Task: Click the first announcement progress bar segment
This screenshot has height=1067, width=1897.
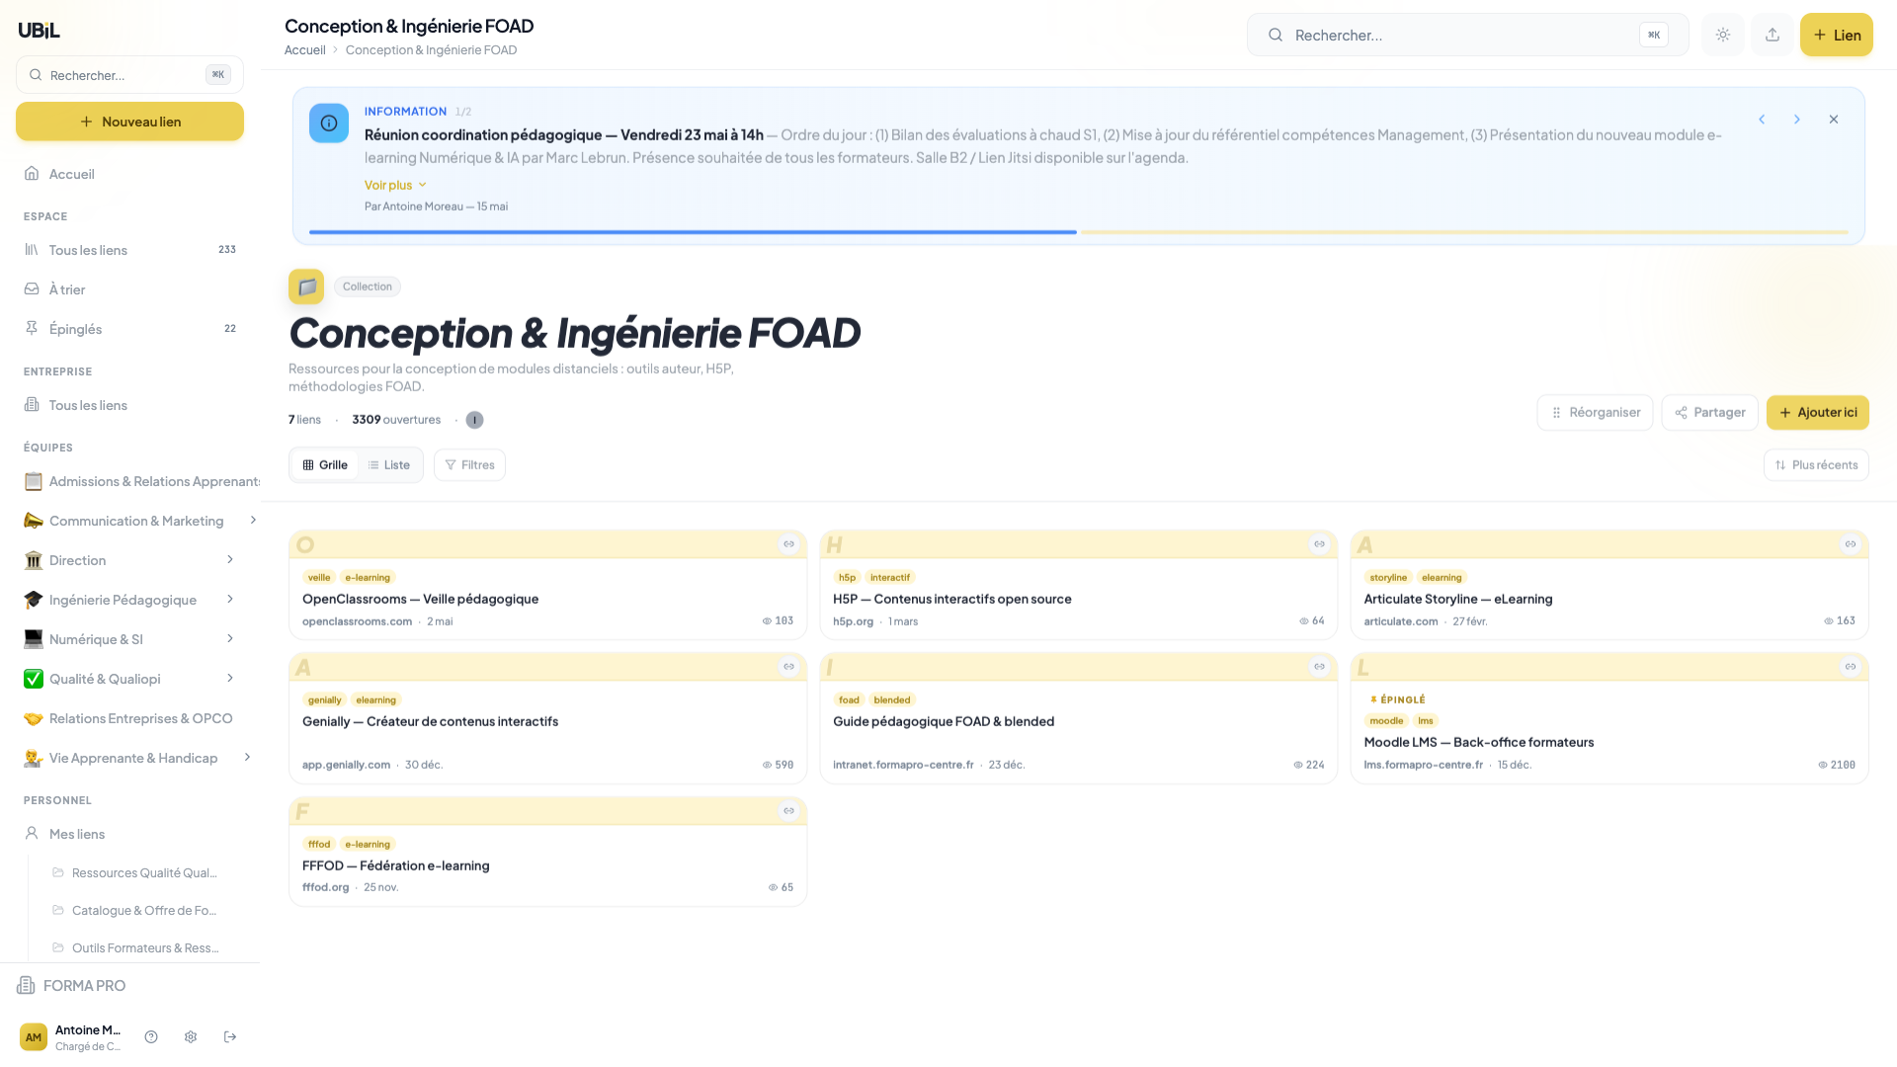Action: click(693, 232)
